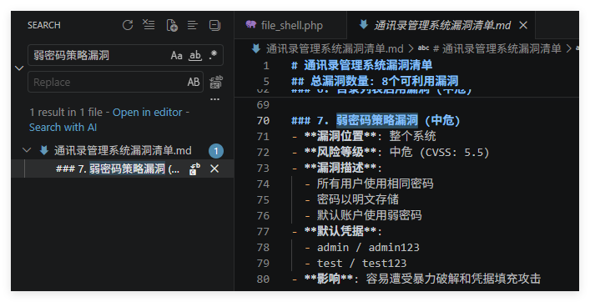The width and height of the screenshot is (590, 302).
Task: Click breadcrumb markdown file icon
Action: tap(256, 48)
